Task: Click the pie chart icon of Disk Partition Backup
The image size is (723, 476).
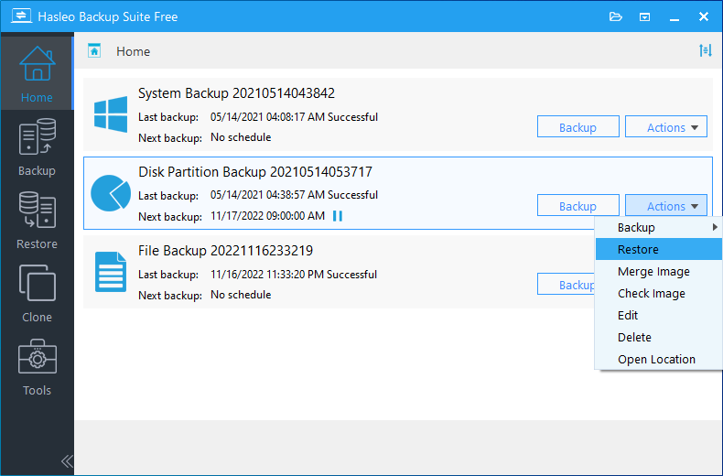Action: pos(111,193)
